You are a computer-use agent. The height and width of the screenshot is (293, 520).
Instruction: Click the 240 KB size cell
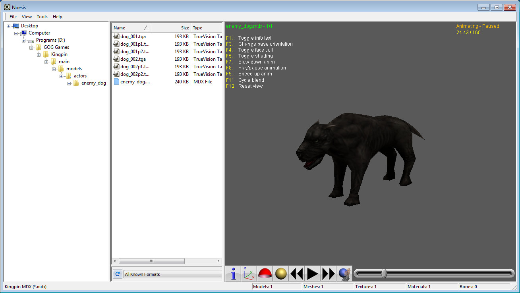[182, 82]
